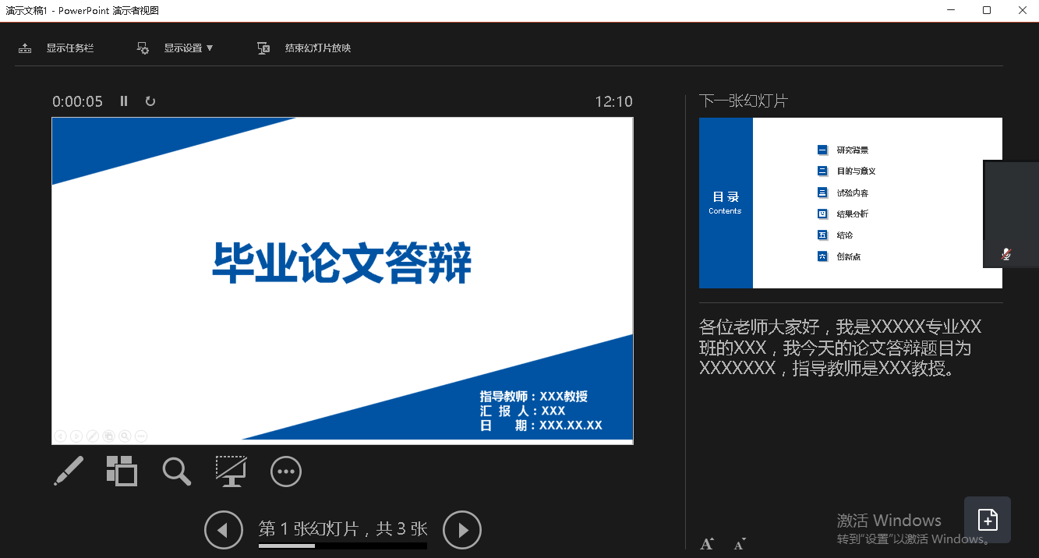Image resolution: width=1039 pixels, height=558 pixels.
Task: Open the on-slide more options menu
Action: coord(140,436)
